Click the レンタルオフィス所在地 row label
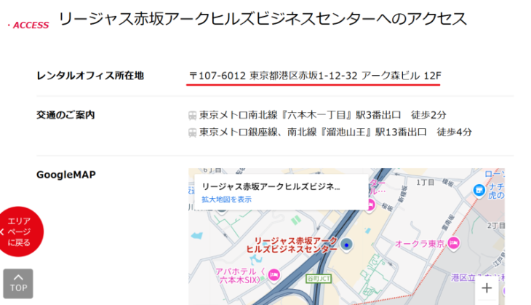531x305 pixels. [90, 76]
